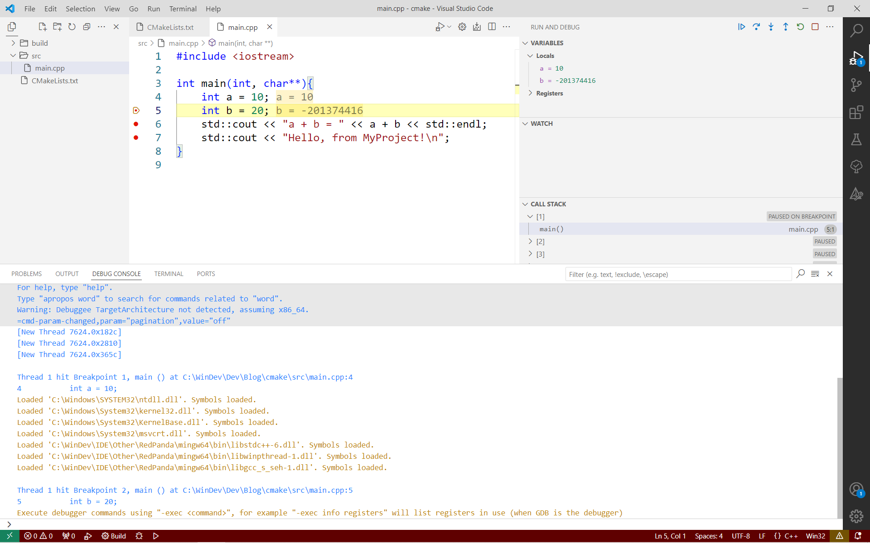Click the debug console filter input field

click(677, 274)
